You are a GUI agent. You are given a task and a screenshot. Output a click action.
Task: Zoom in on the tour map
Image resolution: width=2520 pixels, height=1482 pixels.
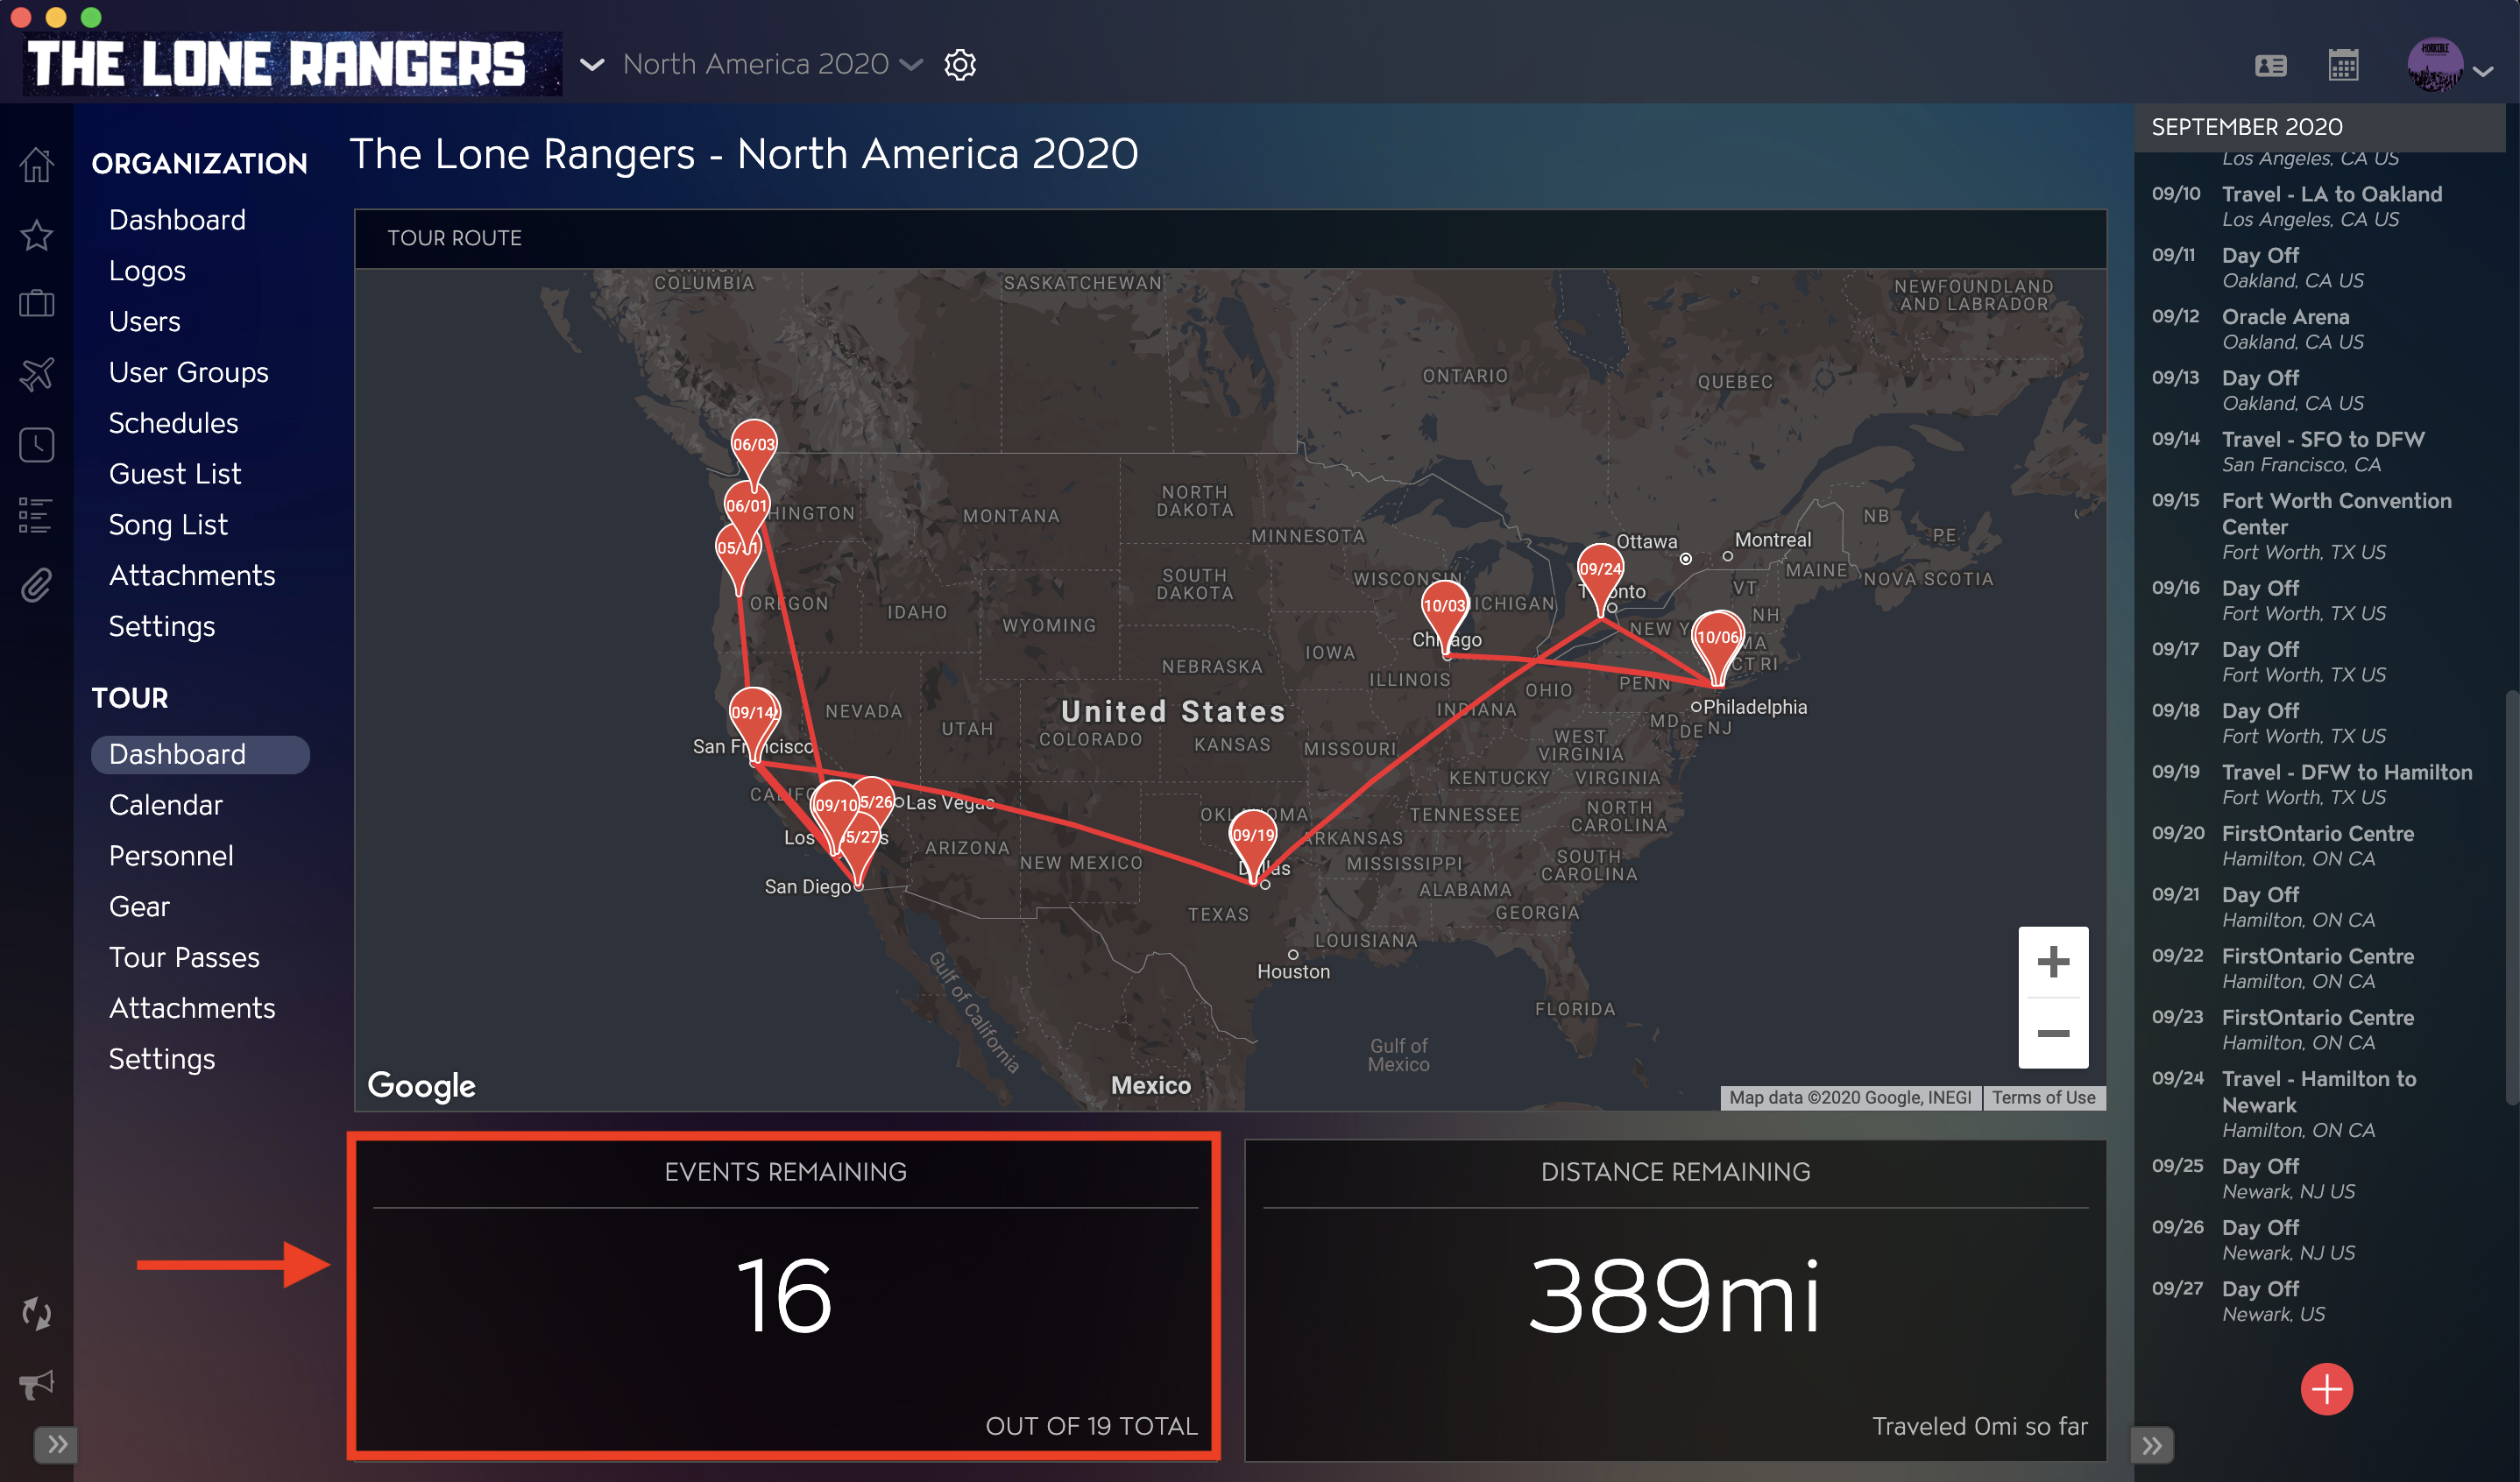(2053, 962)
